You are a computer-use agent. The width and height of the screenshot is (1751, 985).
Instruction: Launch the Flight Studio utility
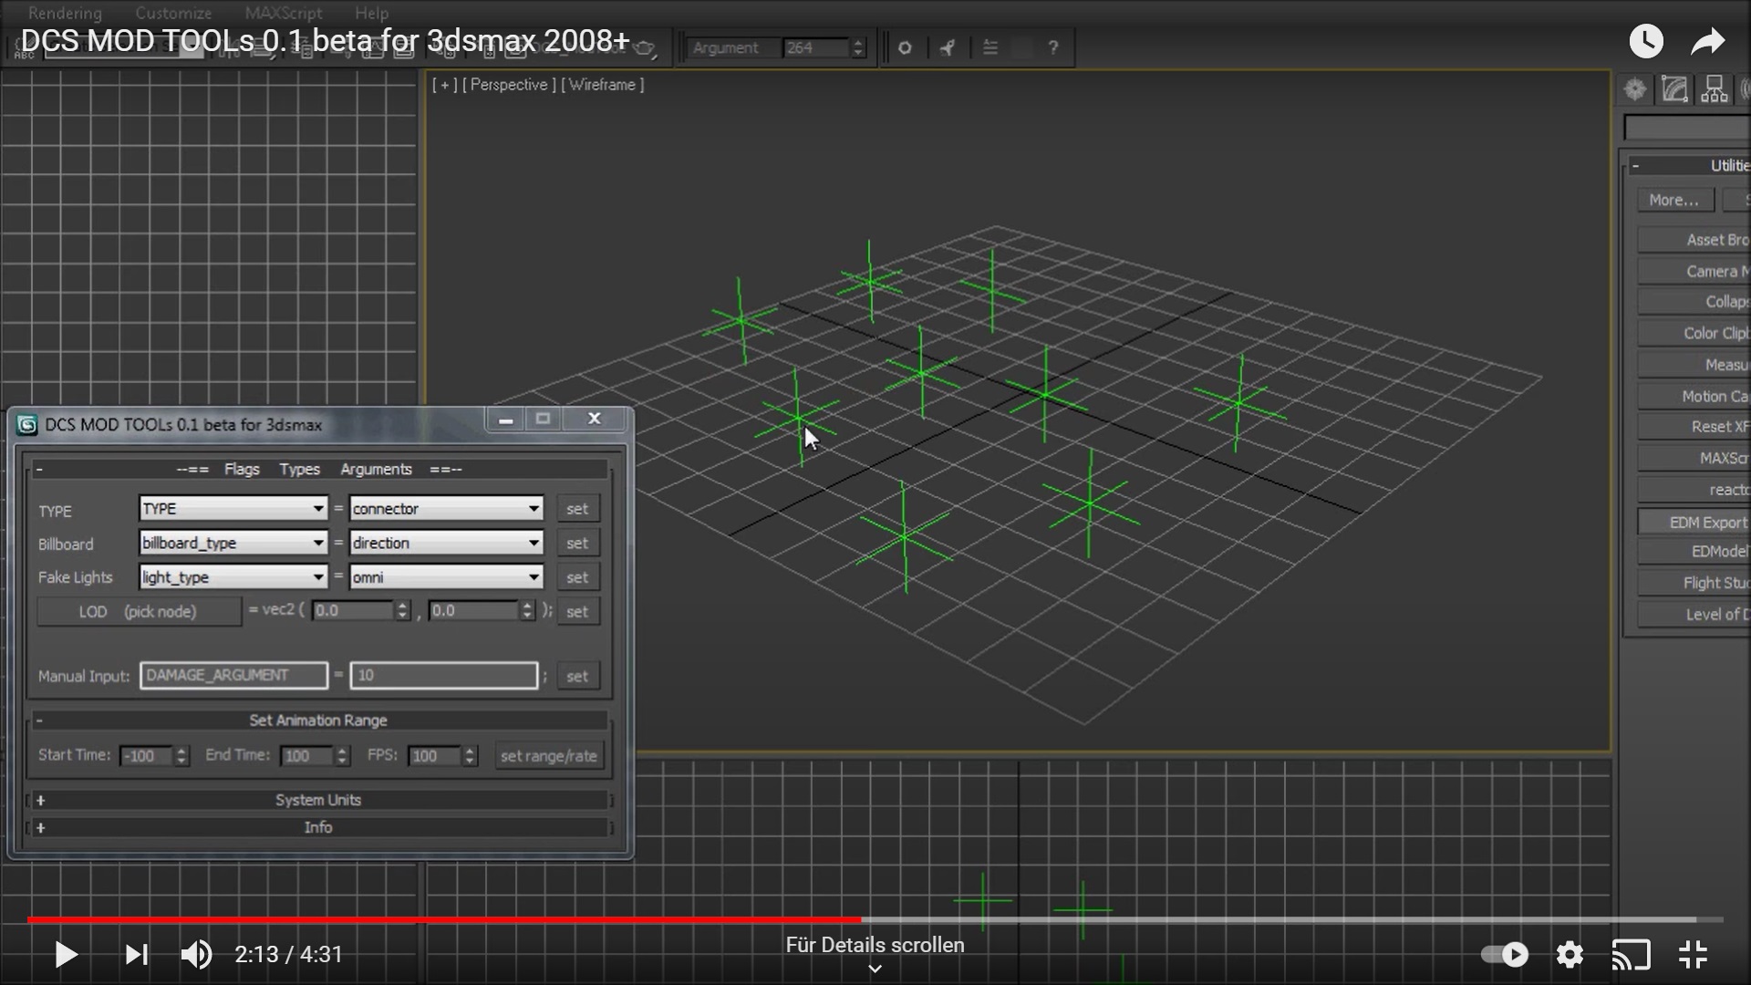click(x=1694, y=583)
